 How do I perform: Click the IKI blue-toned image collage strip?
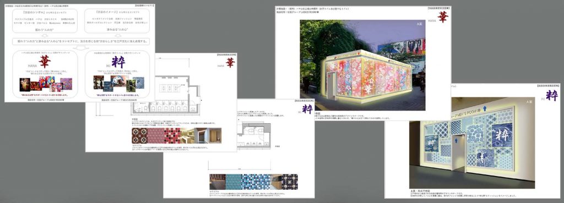tap(119, 84)
